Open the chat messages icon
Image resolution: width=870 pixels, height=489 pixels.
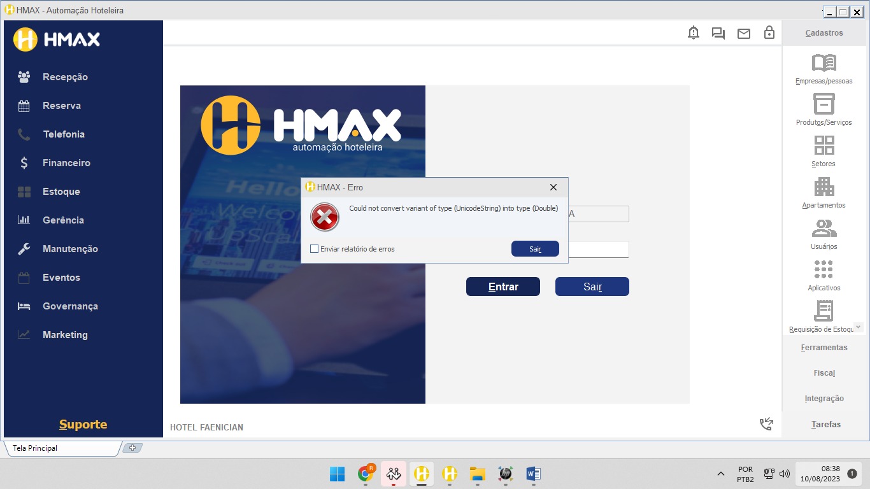pyautogui.click(x=718, y=33)
